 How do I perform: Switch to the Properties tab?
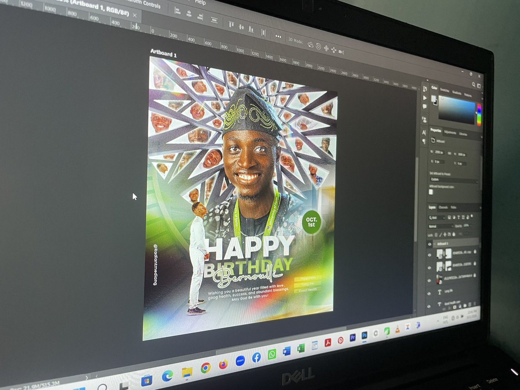[x=436, y=130]
